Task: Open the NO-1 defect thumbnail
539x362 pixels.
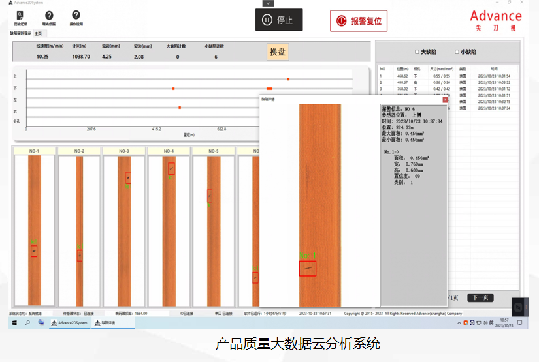Action: pyautogui.click(x=34, y=230)
